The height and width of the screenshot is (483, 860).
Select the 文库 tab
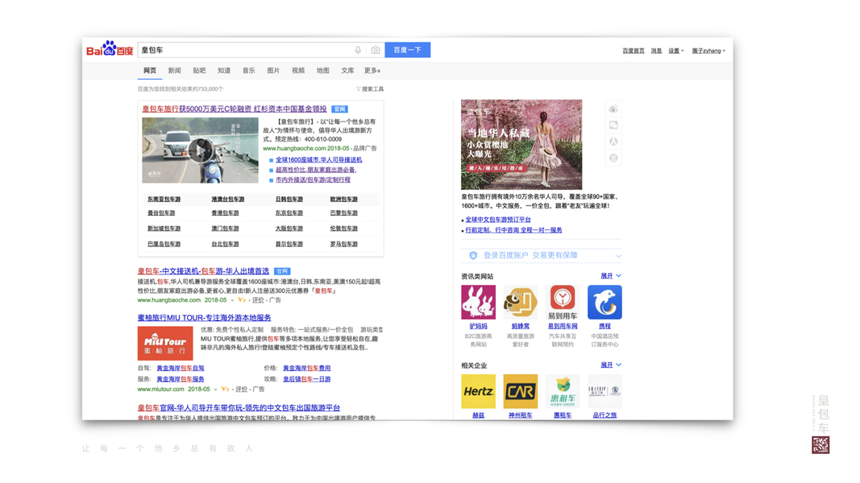pos(347,71)
